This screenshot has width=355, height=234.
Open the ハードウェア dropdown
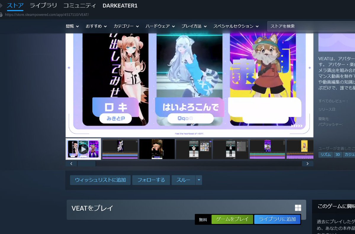coord(160,26)
